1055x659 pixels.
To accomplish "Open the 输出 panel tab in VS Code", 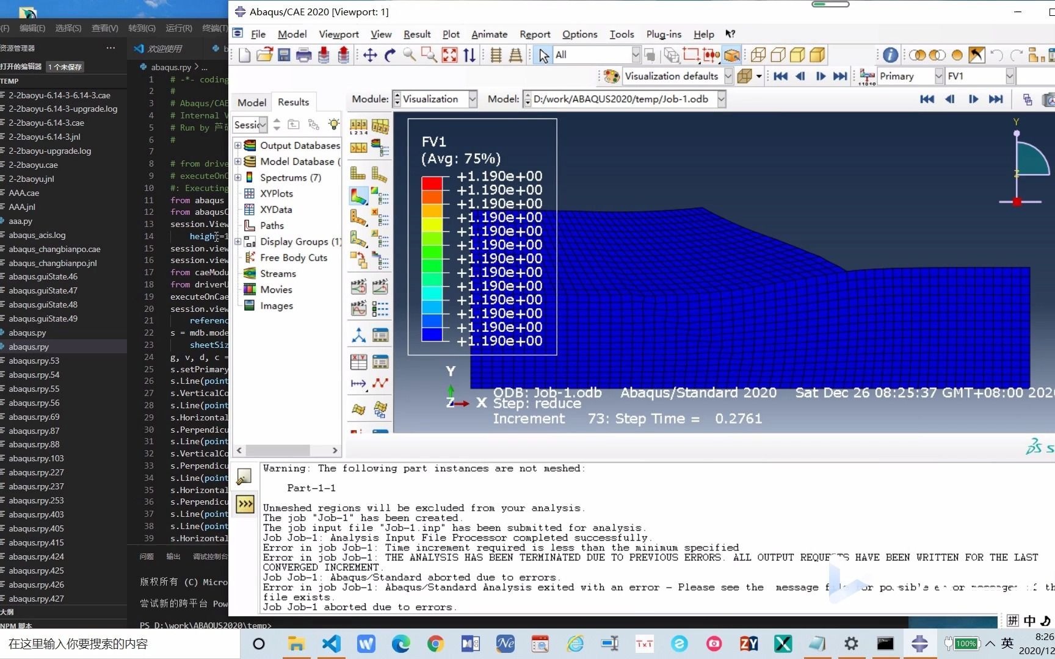I will tap(173, 556).
